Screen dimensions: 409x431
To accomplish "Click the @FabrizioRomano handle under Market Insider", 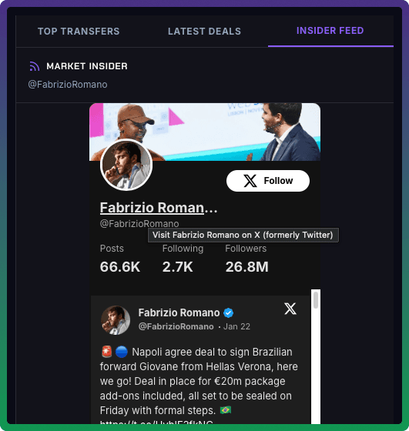I will 68,85.
